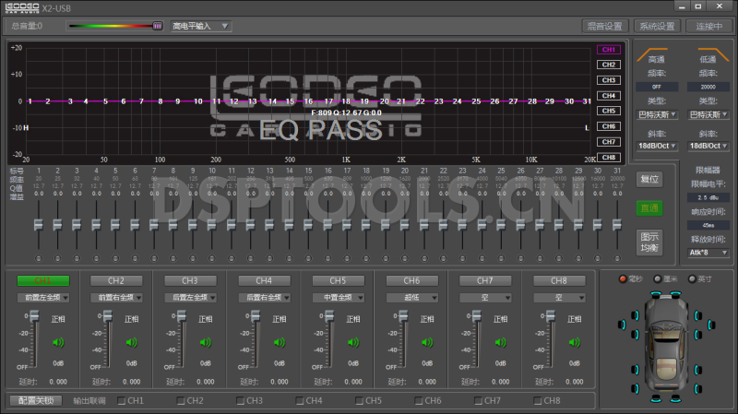This screenshot has width=738, height=414.
Task: Click the low-pass filter shape icon
Action: [712, 54]
